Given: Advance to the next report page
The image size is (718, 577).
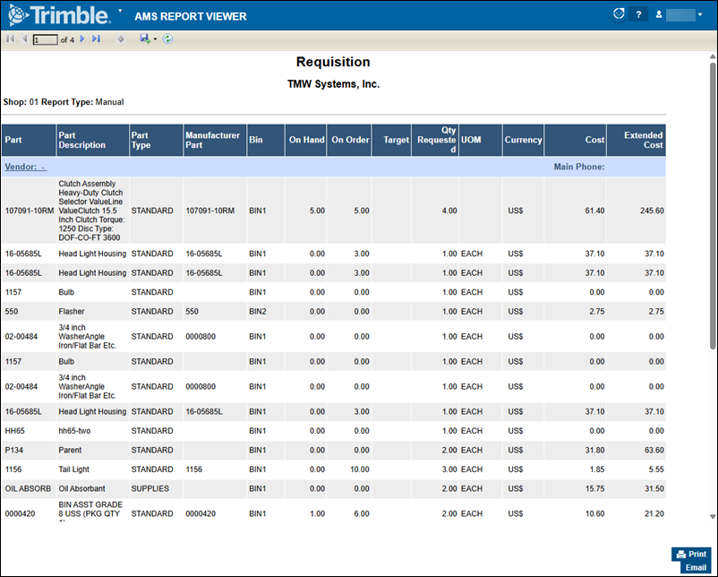Looking at the screenshot, I should click(x=81, y=39).
